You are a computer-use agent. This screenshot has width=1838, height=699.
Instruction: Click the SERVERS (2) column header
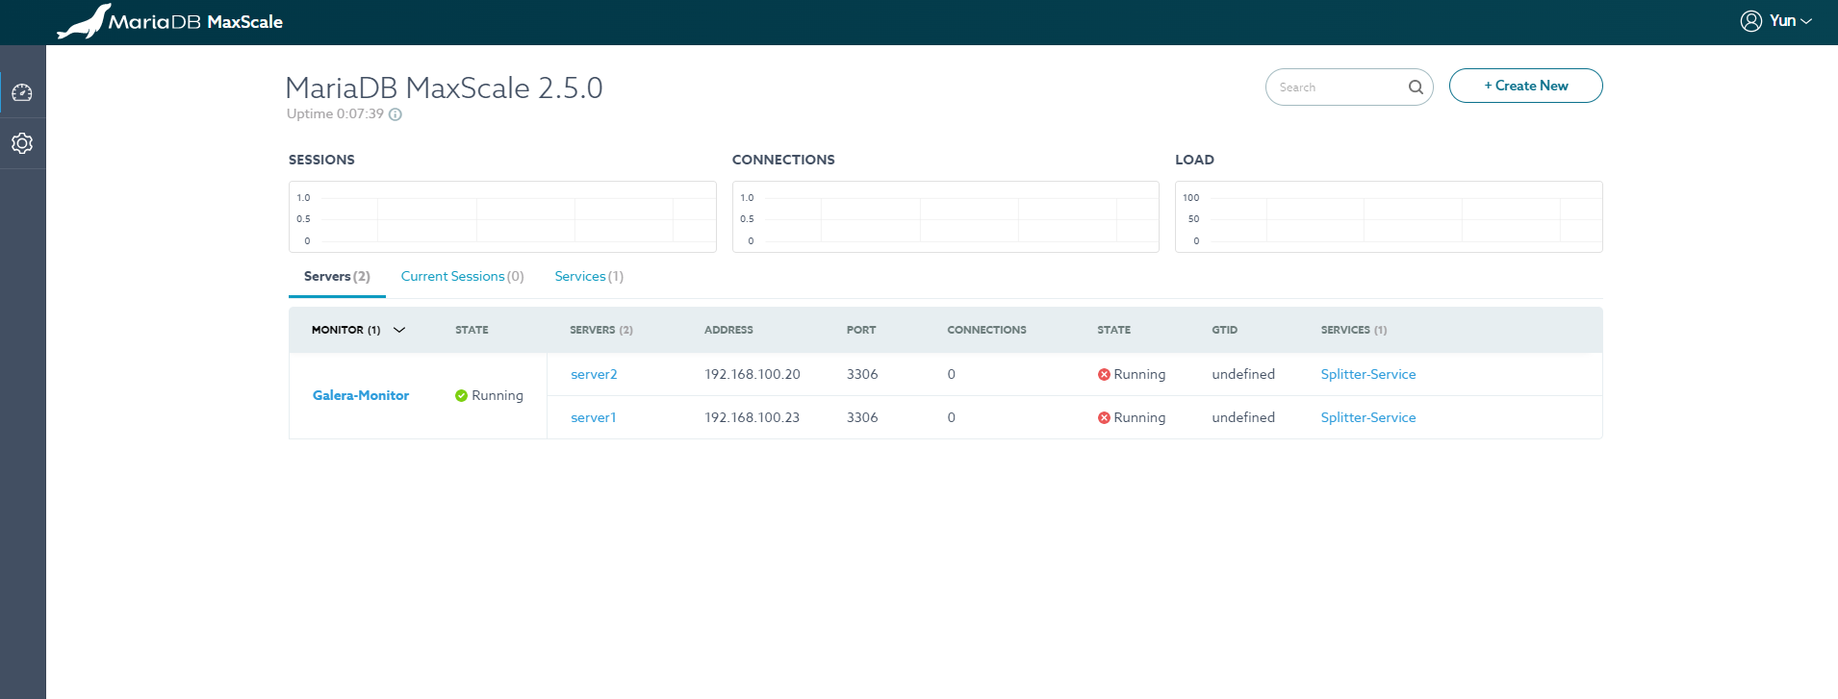601,330
